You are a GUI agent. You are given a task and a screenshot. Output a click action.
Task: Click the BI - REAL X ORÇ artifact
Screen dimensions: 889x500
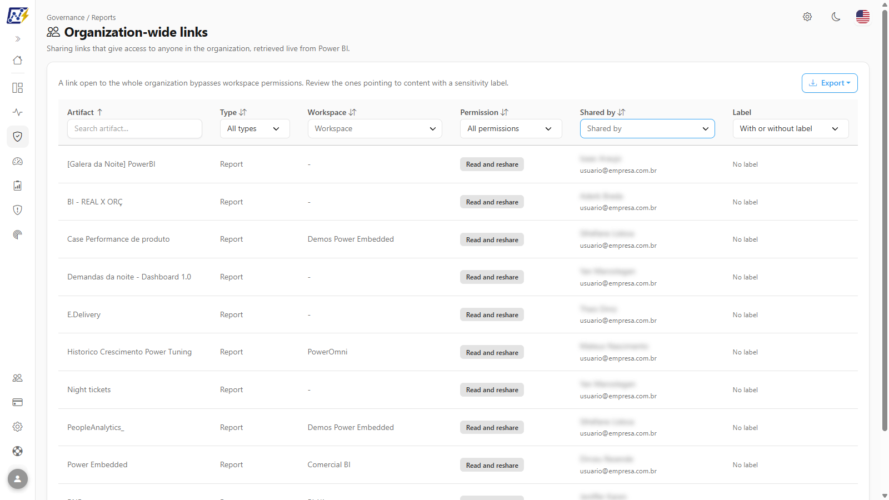94,202
